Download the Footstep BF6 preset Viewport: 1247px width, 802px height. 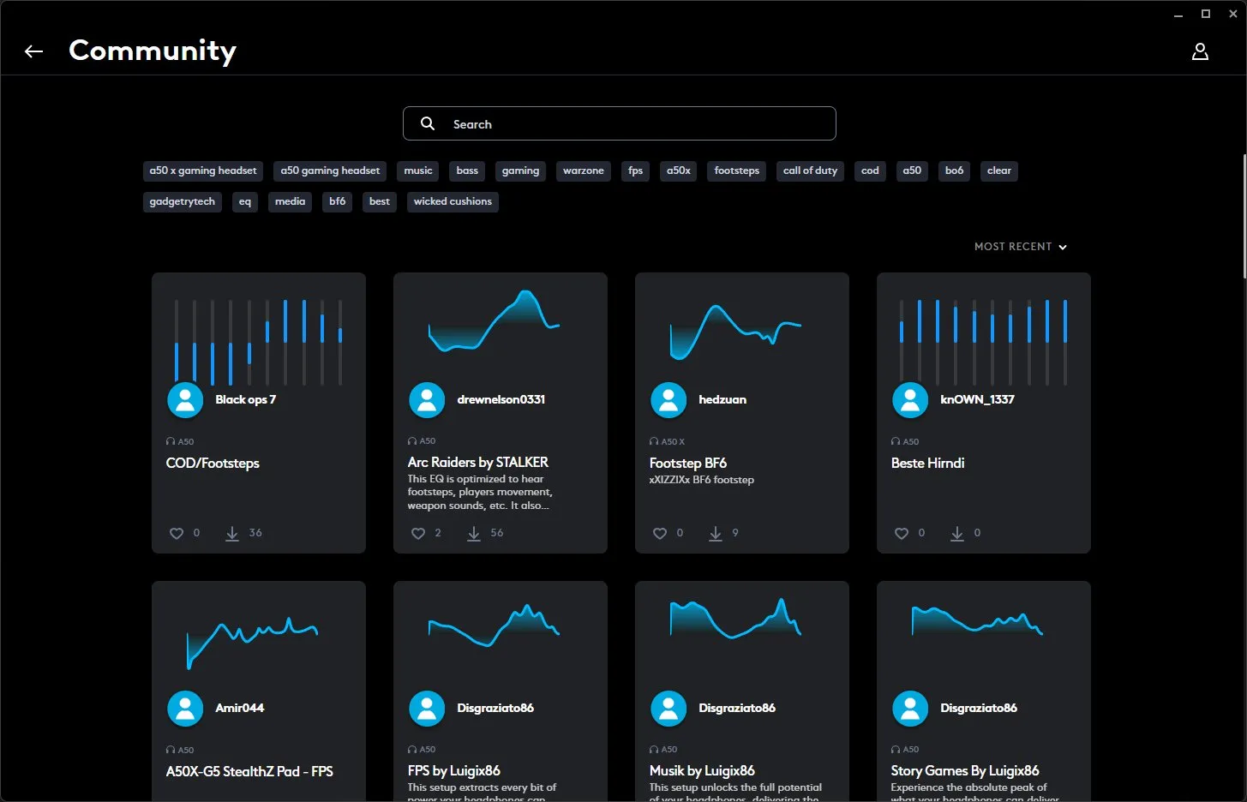tap(716, 533)
